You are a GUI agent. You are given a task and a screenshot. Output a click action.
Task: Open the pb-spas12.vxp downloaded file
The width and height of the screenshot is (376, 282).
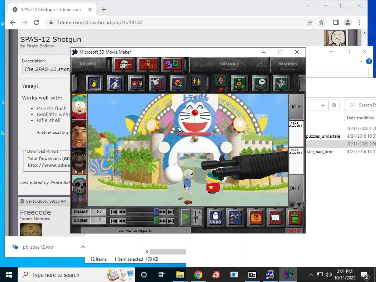click(x=38, y=247)
